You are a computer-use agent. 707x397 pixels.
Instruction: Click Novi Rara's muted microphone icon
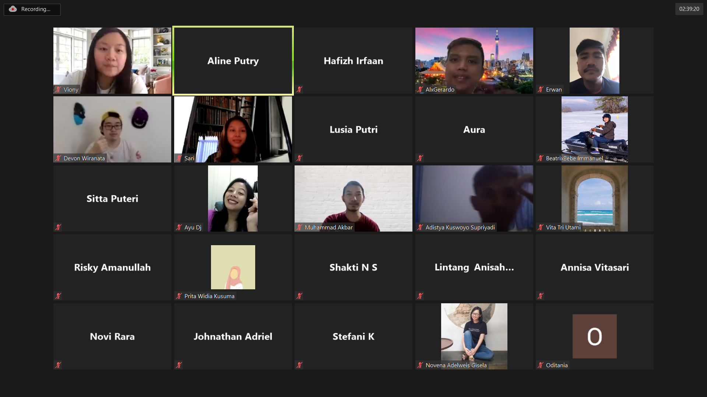pos(58,365)
